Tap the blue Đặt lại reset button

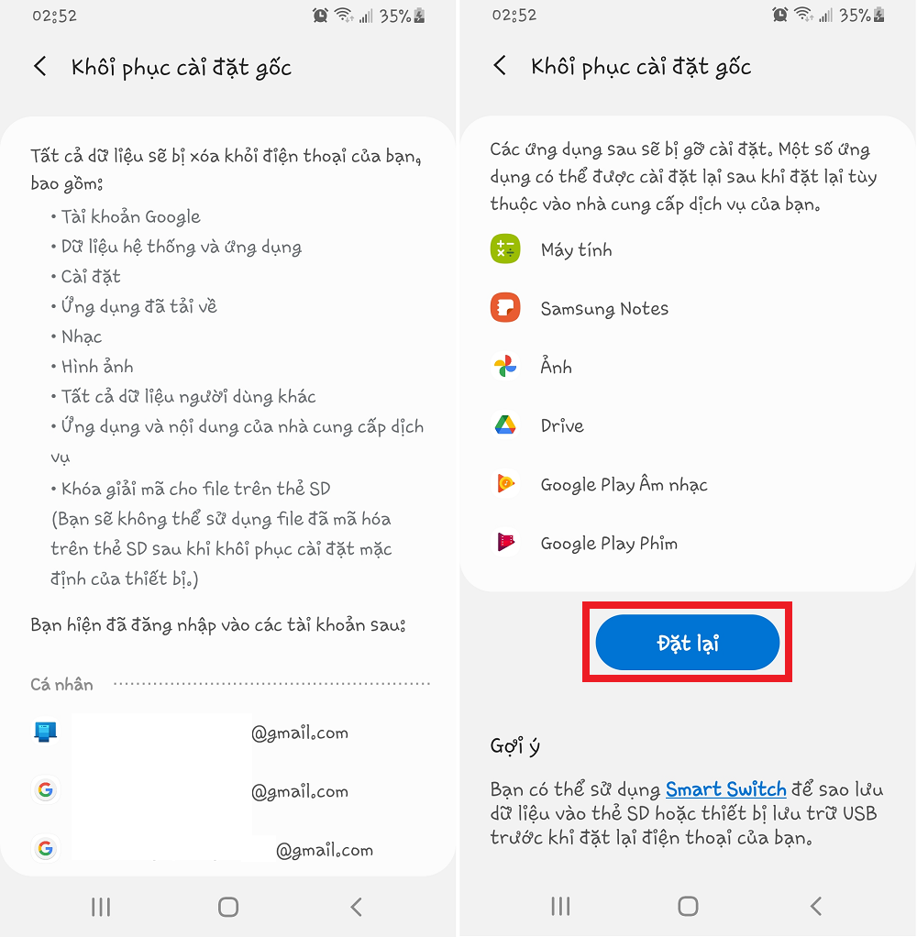[688, 643]
